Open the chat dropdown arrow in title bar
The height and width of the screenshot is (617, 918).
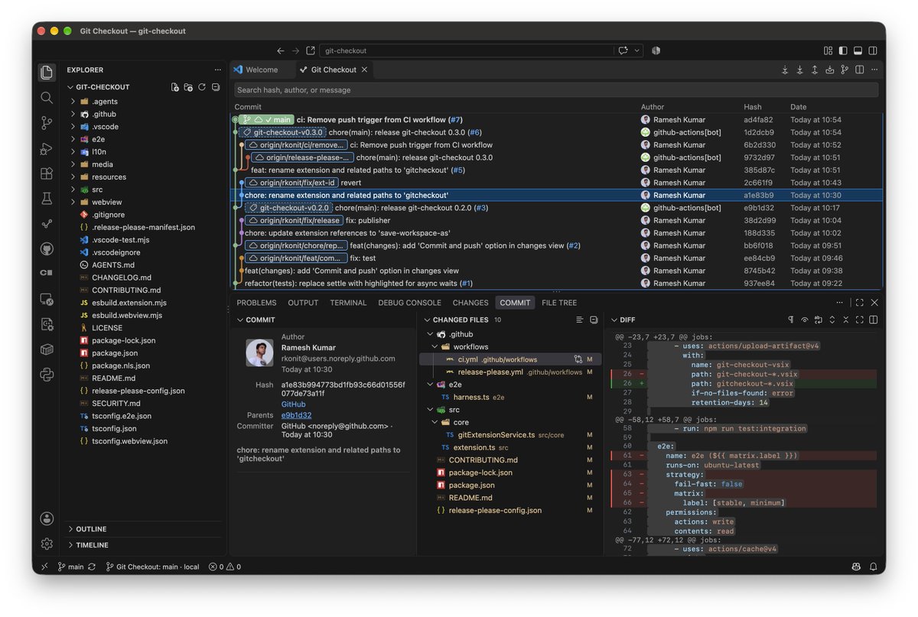635,50
